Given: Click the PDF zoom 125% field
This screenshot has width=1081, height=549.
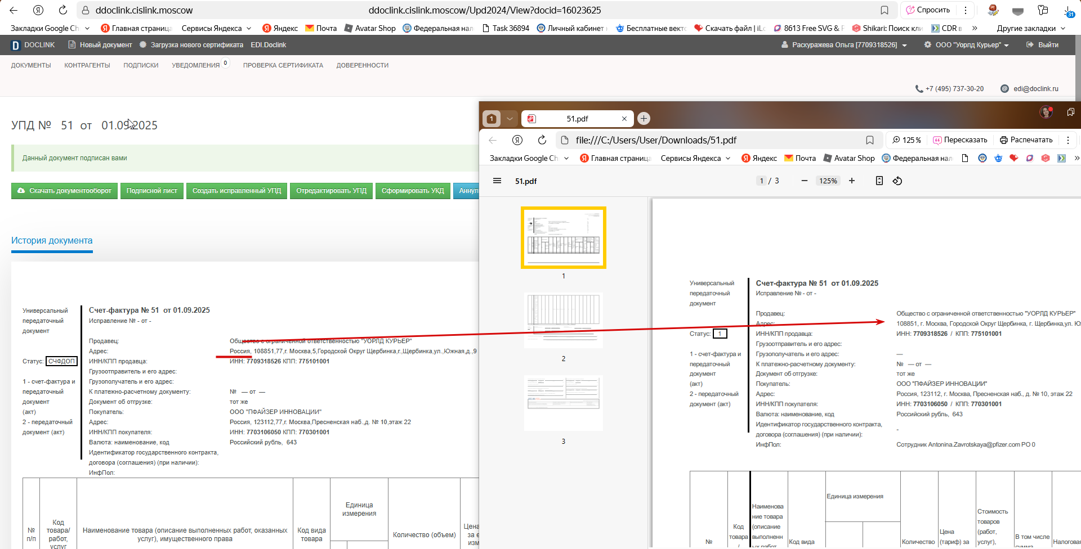Looking at the screenshot, I should click(x=828, y=181).
